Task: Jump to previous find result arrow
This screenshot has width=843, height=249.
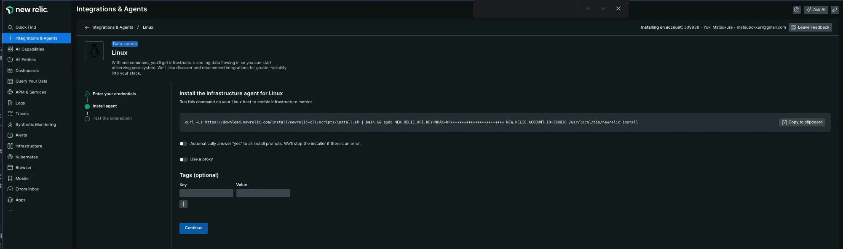Action: [x=588, y=8]
